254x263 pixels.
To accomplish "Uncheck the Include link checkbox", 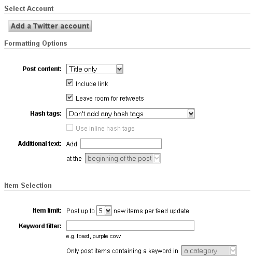I will [69, 83].
